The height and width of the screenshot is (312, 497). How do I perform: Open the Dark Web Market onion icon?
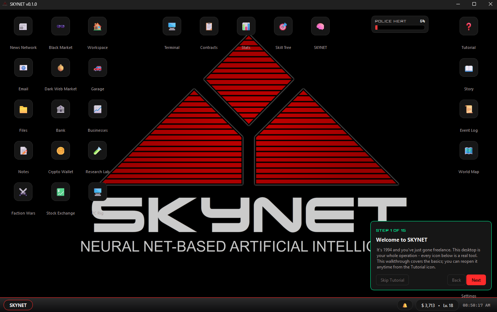[x=61, y=68]
